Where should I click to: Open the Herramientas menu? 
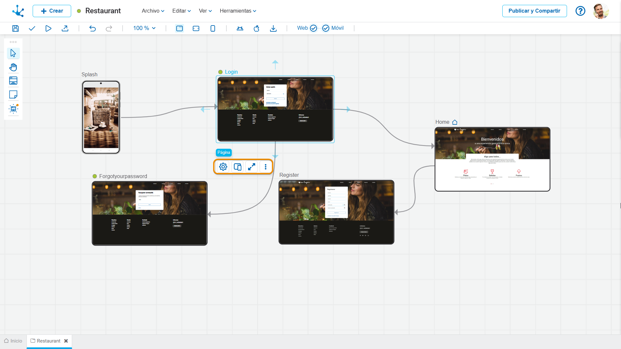tap(238, 11)
